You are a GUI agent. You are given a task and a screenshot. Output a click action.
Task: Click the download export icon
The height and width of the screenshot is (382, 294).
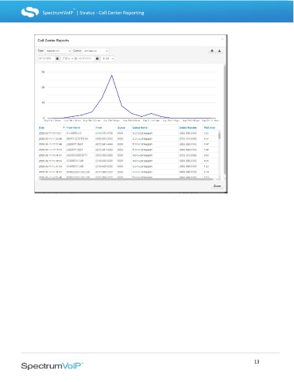click(219, 51)
